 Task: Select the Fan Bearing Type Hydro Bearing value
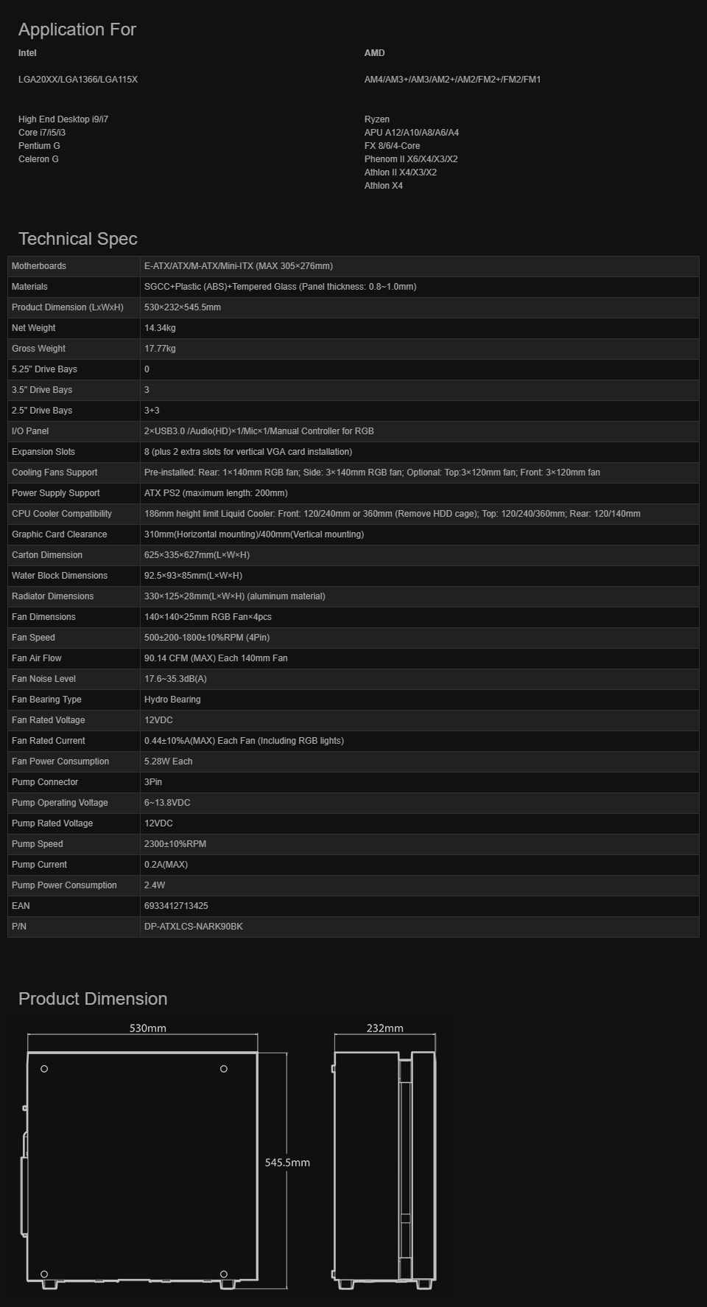click(x=172, y=700)
